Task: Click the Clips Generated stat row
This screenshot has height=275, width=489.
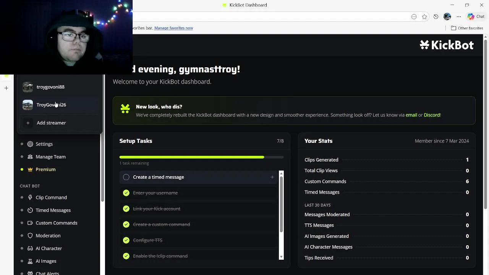Action: [x=387, y=160]
